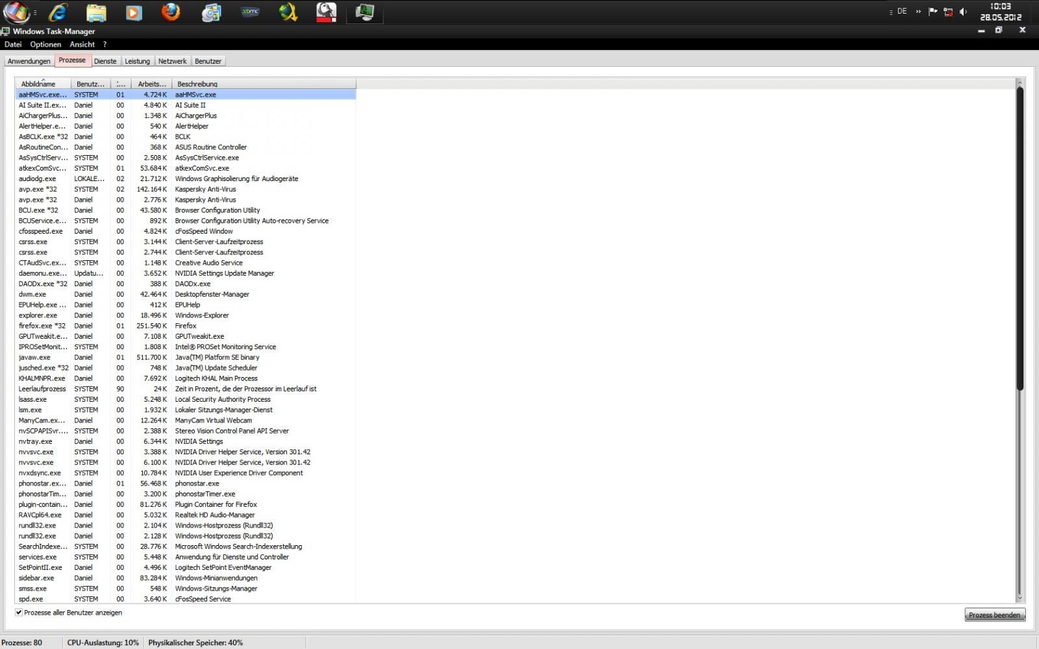Sort by CPU column header
The width and height of the screenshot is (1039, 649).
click(121, 84)
